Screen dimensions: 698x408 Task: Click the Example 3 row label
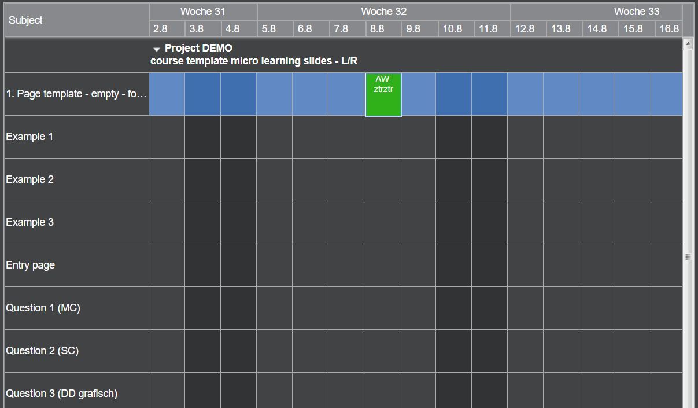tap(29, 222)
